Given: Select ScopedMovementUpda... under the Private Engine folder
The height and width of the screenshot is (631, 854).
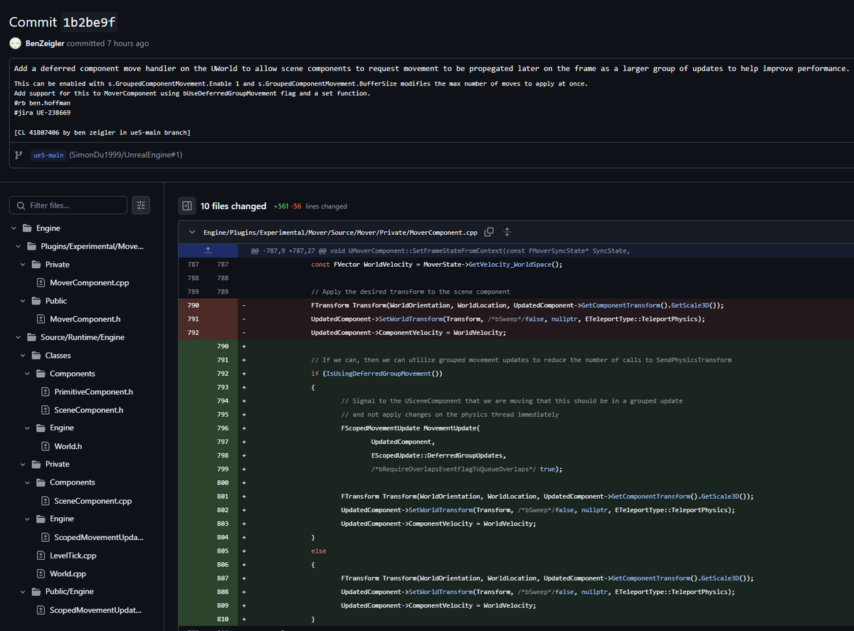Looking at the screenshot, I should (98, 537).
